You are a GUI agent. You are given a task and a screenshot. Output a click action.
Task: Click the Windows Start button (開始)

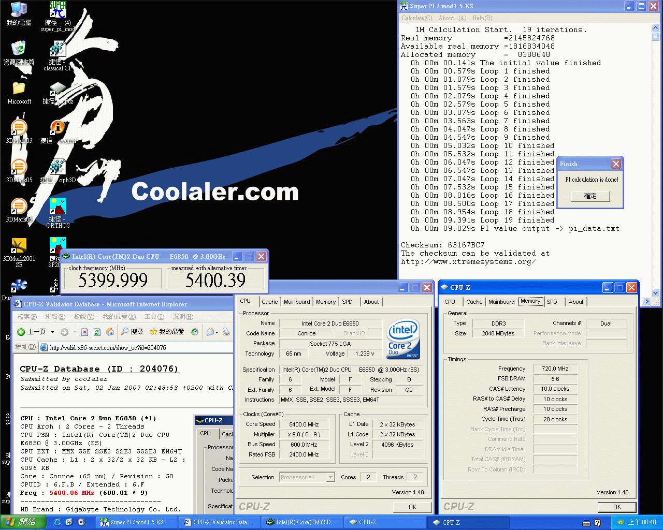pos(23,522)
